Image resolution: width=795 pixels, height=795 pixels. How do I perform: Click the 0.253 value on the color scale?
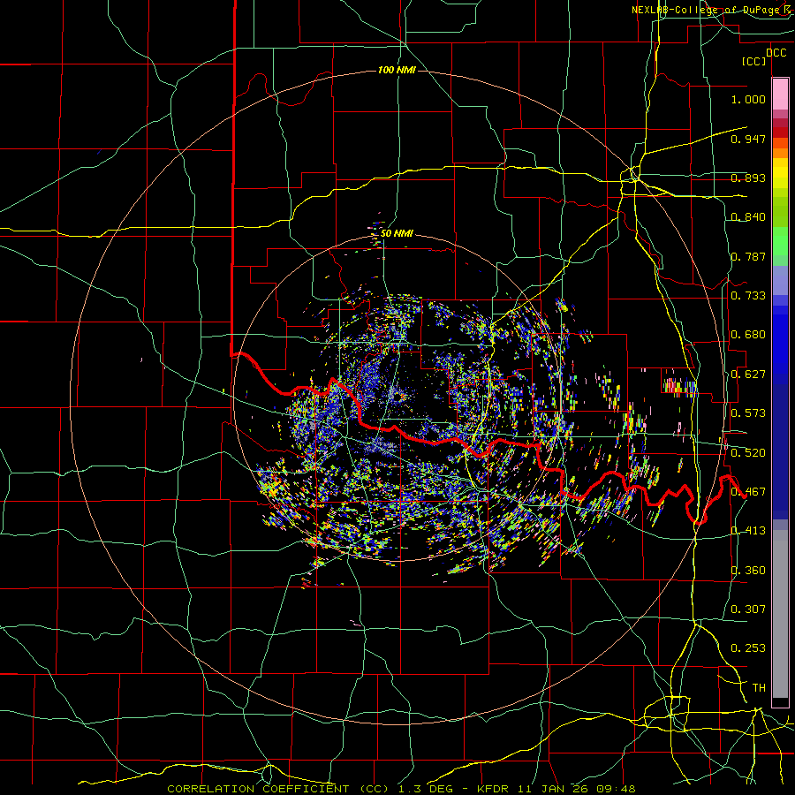[x=748, y=648]
